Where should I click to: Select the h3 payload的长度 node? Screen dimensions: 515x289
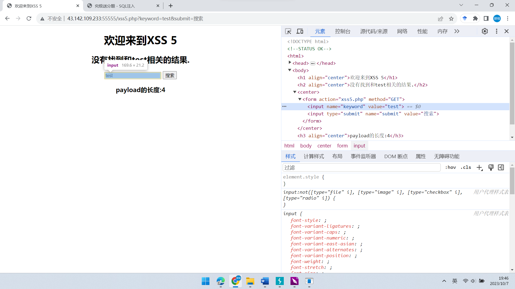click(350, 136)
